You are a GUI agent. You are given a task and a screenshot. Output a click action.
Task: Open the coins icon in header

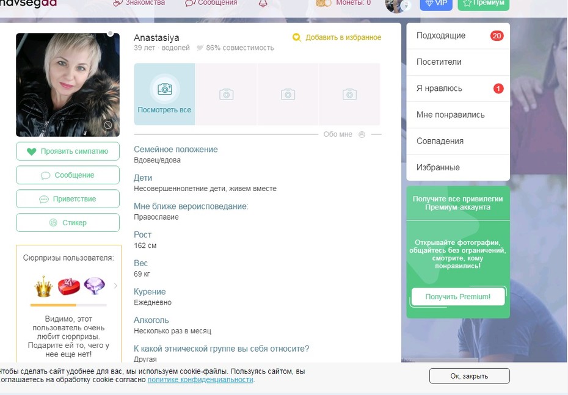pyautogui.click(x=323, y=3)
